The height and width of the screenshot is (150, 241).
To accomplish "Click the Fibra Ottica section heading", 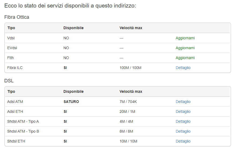I will click(17, 17).
